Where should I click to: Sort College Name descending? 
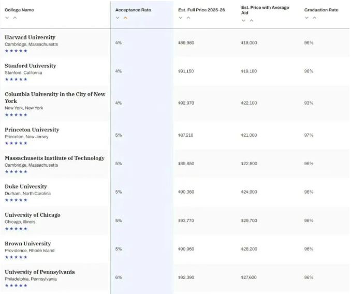pyautogui.click(x=7, y=18)
